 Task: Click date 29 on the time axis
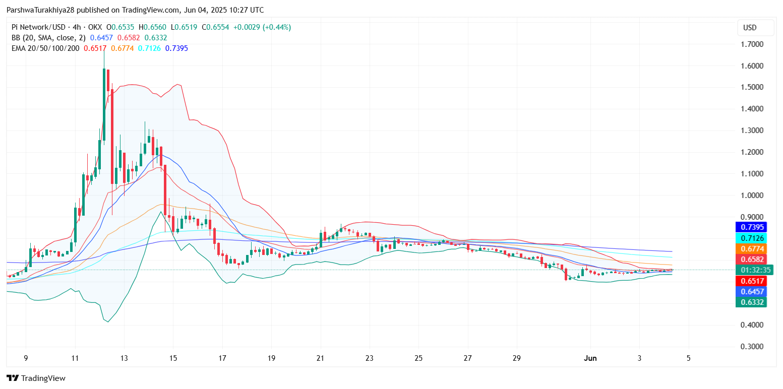(x=516, y=358)
